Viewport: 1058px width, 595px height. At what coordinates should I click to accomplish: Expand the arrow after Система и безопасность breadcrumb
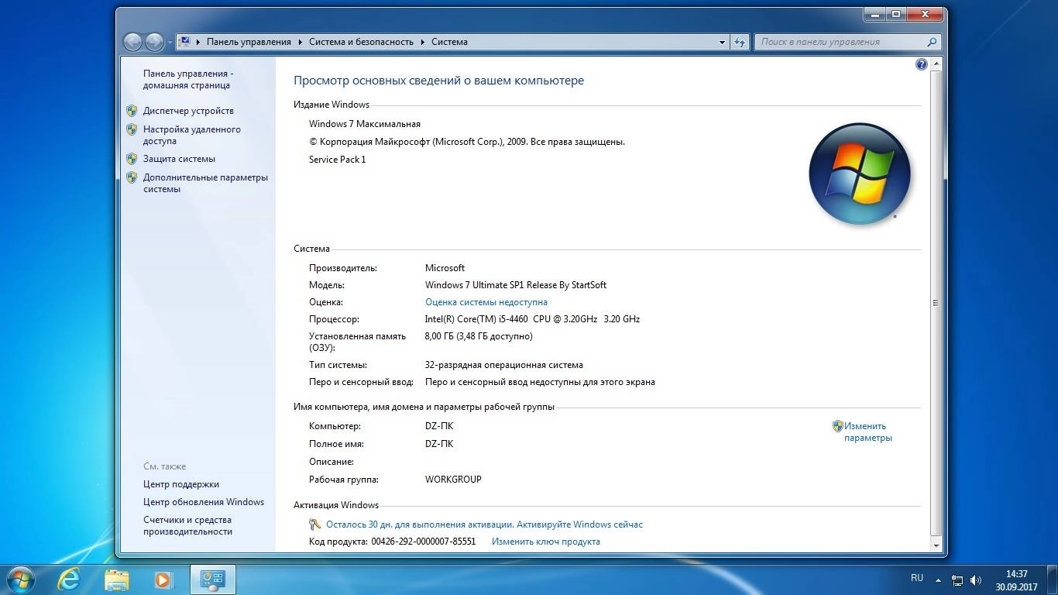pos(423,42)
